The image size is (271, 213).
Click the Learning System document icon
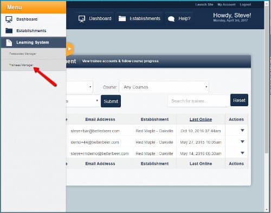pos(9,43)
